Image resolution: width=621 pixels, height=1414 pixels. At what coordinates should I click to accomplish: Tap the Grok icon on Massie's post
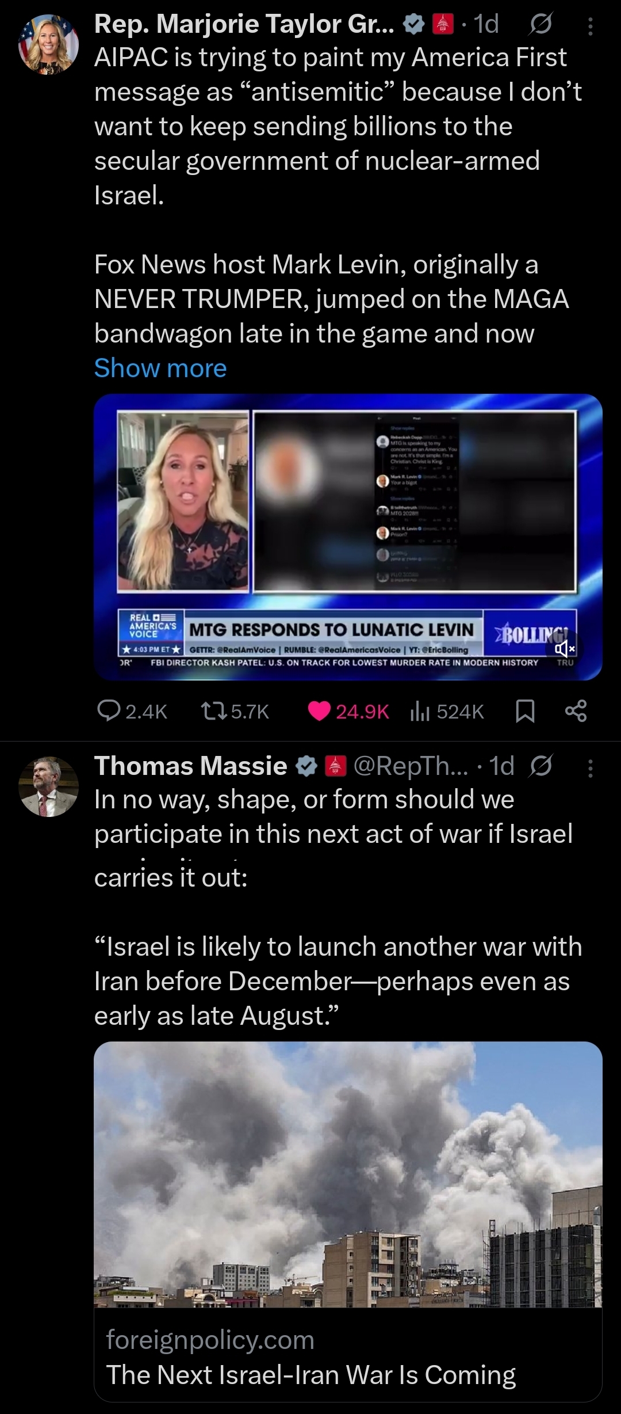[540, 766]
